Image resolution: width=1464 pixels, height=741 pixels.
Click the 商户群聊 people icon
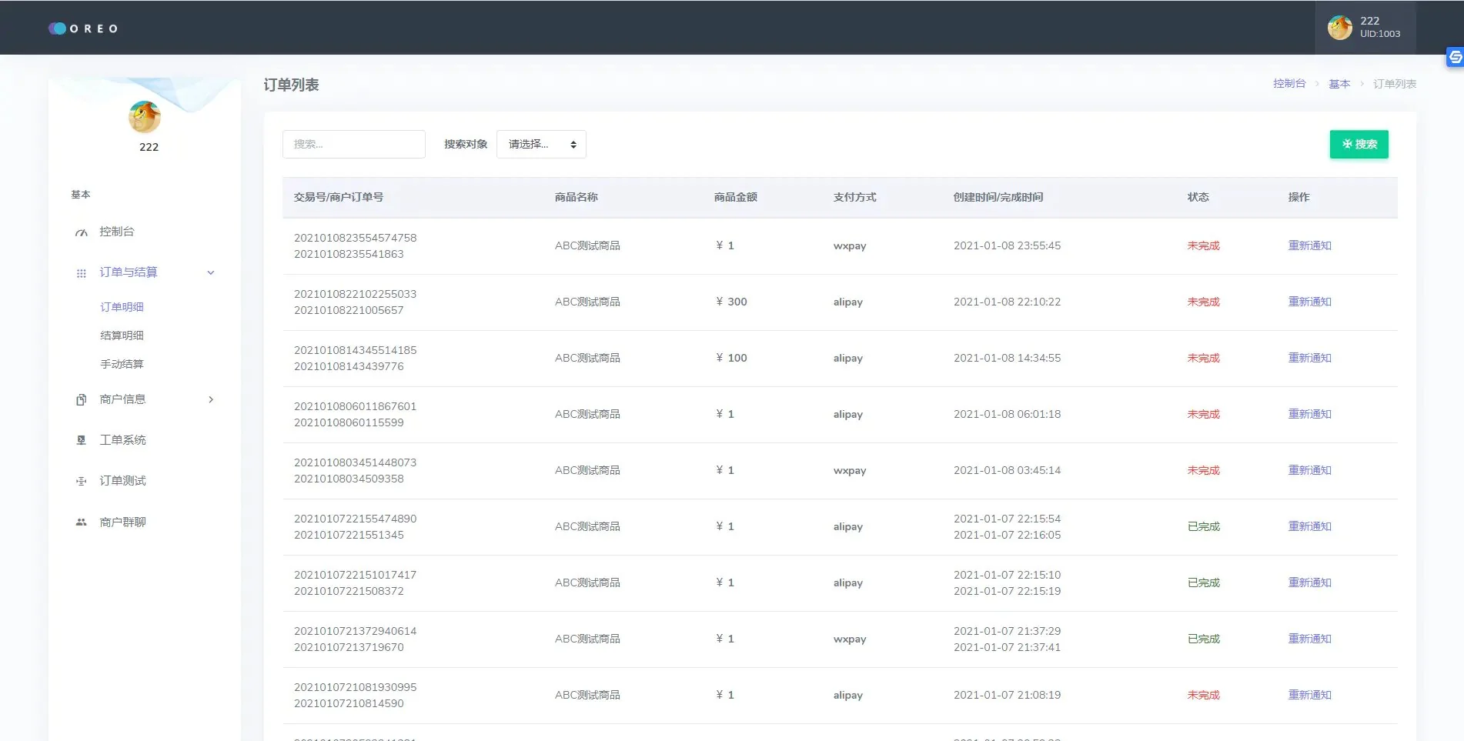click(81, 522)
